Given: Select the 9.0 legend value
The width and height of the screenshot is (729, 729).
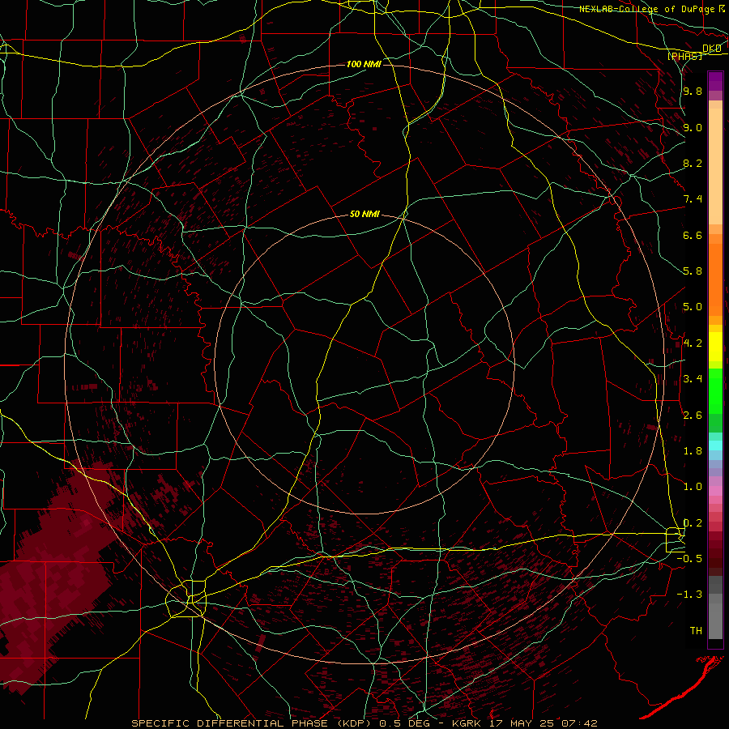Looking at the screenshot, I should [693, 127].
